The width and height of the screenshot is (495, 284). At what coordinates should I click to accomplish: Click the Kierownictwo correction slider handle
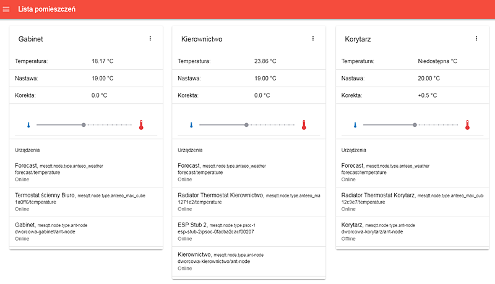(247, 125)
